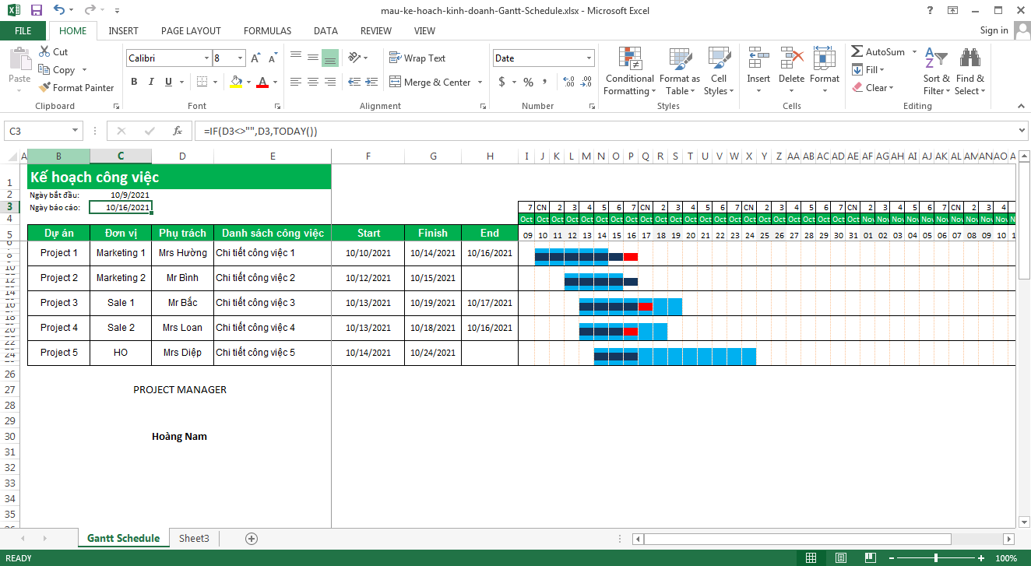Open Cell Styles gallery
This screenshot has width=1031, height=566.
point(719,71)
